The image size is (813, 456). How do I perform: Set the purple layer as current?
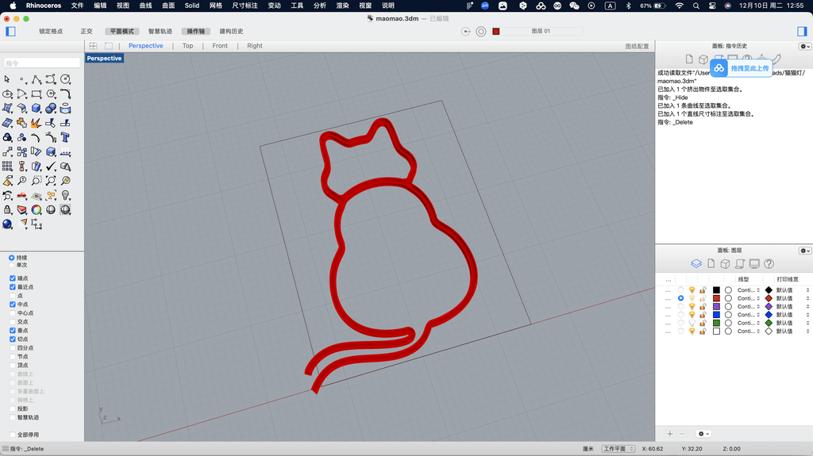[680, 306]
